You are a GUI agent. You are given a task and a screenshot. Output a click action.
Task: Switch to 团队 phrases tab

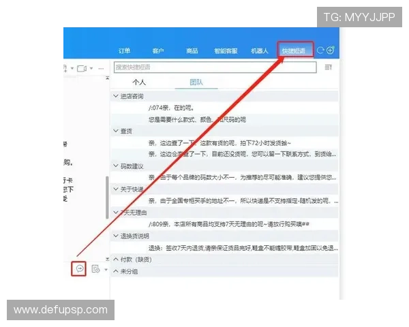[196, 82]
